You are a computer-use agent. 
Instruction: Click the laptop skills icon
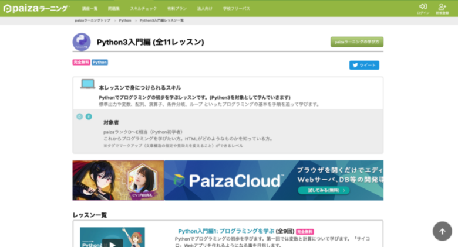coord(87,84)
